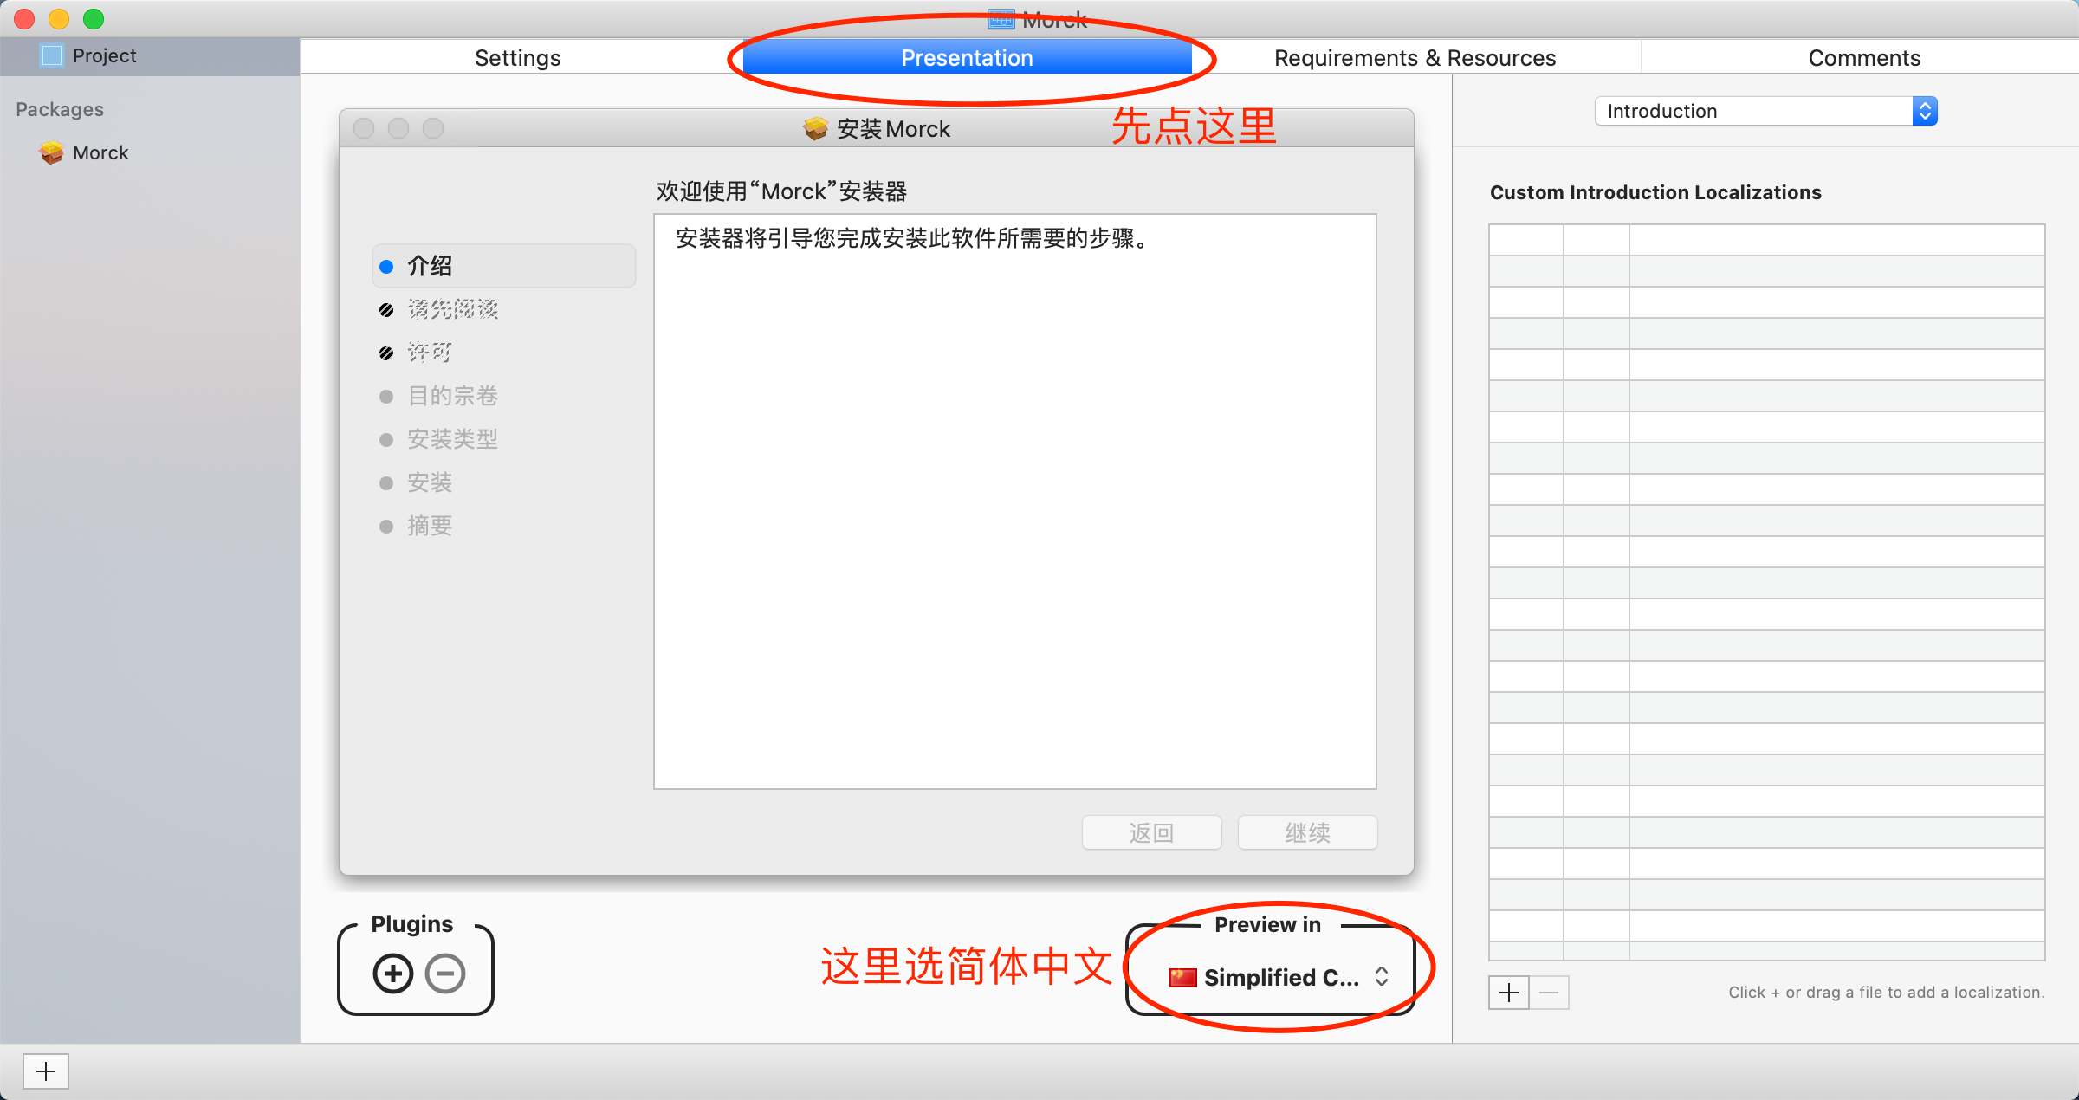Screen dimensions: 2079x1100
Task: Open the Comments tab
Action: point(1863,58)
